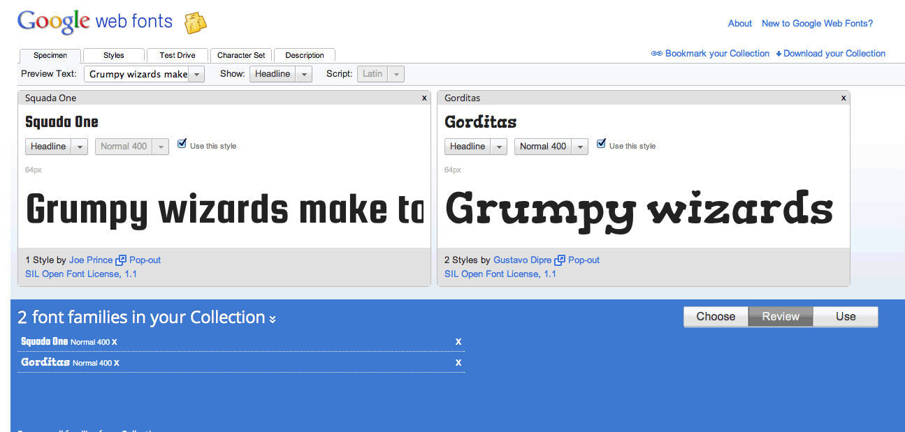View the Description tab
Image resolution: width=905 pixels, height=432 pixels.
[305, 55]
